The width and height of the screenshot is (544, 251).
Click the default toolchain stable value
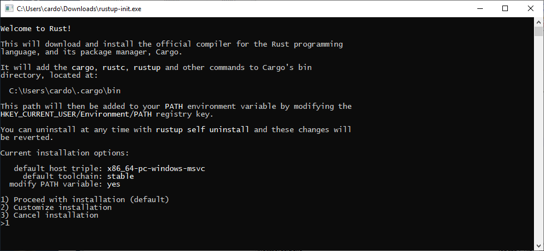(121, 177)
